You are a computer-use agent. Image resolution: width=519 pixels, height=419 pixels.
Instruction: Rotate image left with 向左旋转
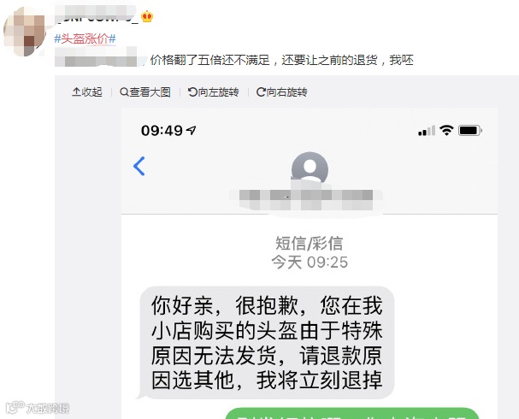point(214,92)
